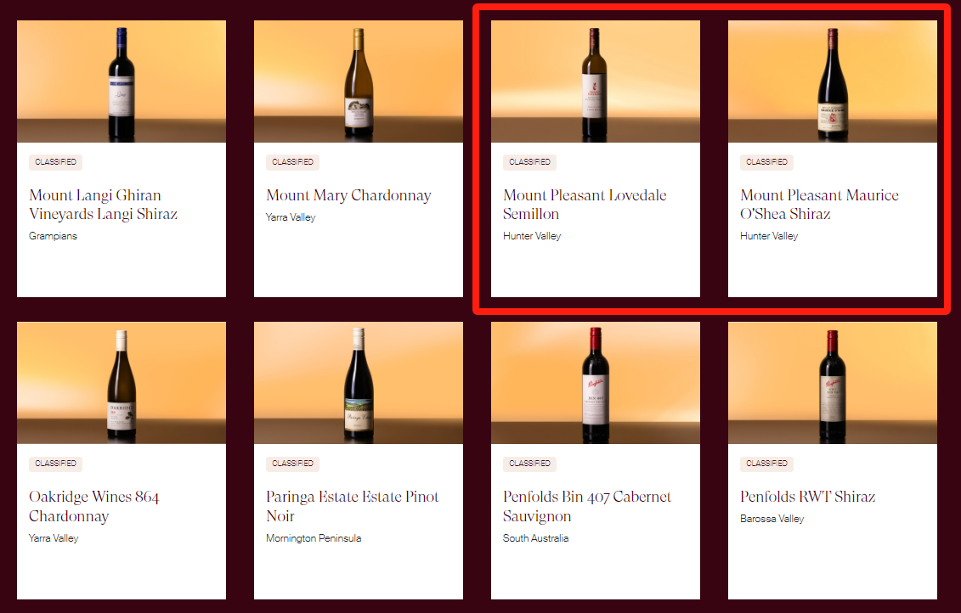Open Mount Mary Chardonnay title link
The height and width of the screenshot is (613, 961).
pos(348,195)
